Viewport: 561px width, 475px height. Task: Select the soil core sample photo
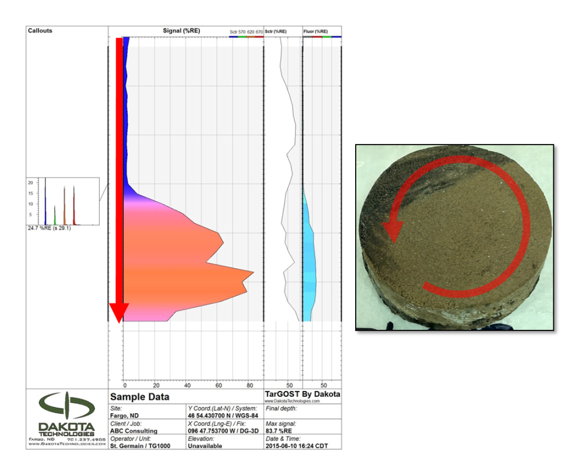454,237
